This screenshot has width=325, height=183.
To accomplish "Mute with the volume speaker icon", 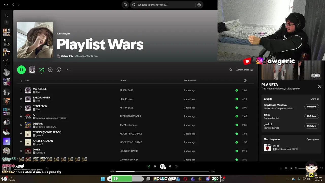I will tap(296, 168).
